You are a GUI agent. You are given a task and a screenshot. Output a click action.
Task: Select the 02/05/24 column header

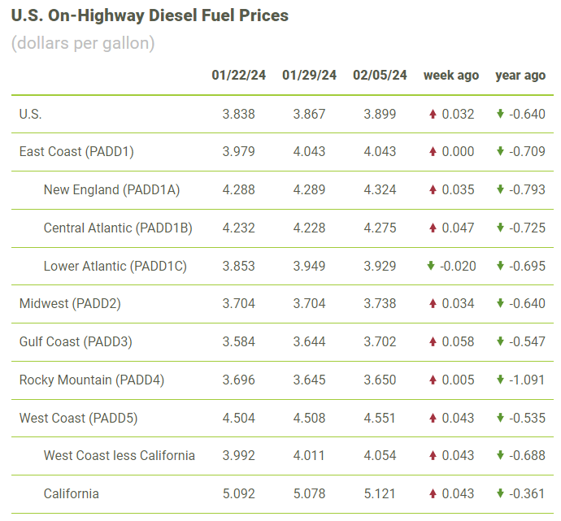(x=380, y=75)
